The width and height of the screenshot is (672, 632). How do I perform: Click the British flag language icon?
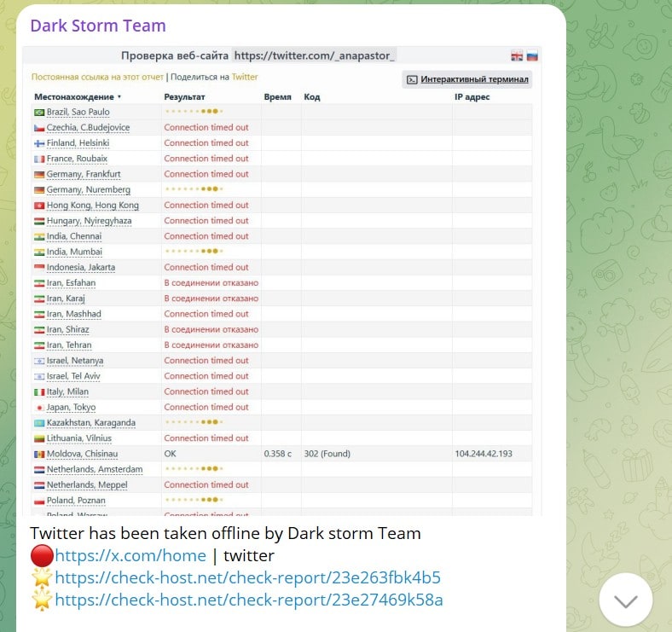517,56
